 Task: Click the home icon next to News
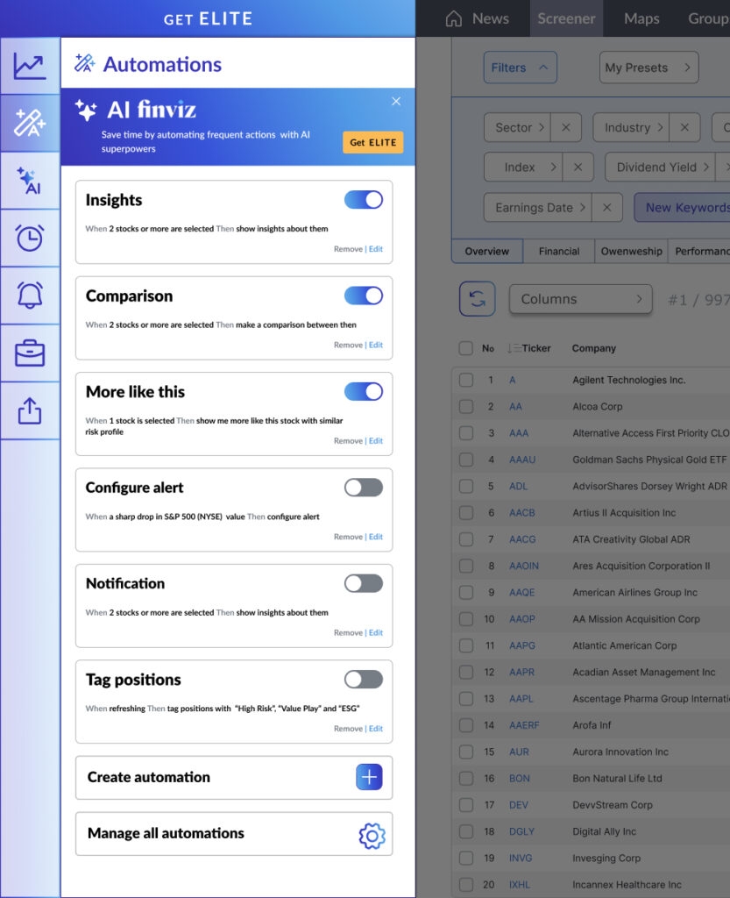click(454, 19)
